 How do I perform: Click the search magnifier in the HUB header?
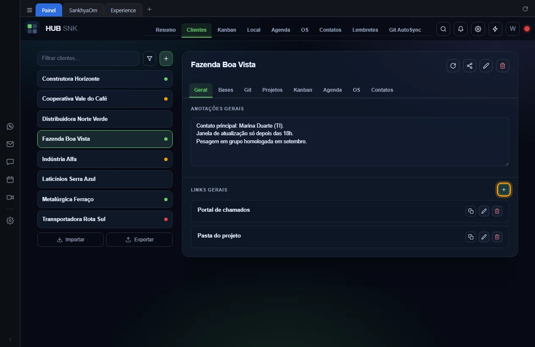click(x=443, y=29)
